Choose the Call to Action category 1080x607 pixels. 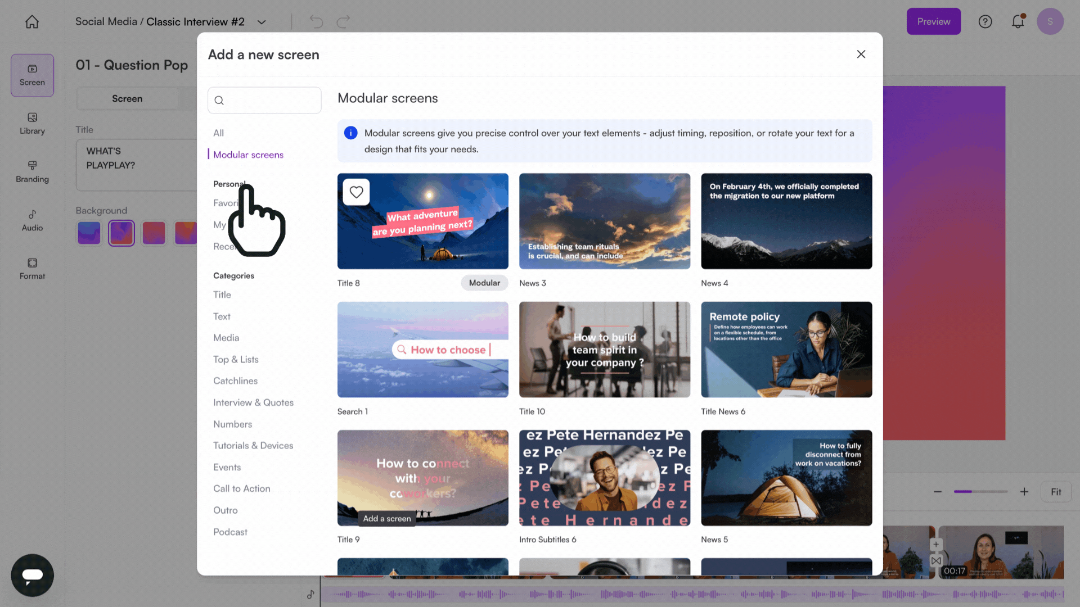(241, 488)
